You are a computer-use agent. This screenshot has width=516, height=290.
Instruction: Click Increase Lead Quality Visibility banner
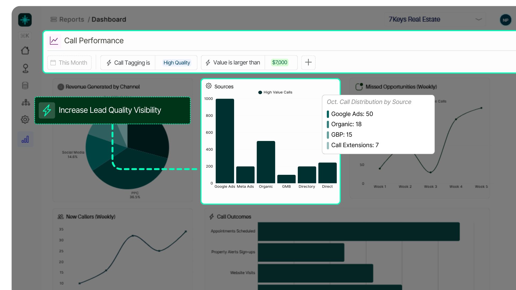pyautogui.click(x=112, y=110)
